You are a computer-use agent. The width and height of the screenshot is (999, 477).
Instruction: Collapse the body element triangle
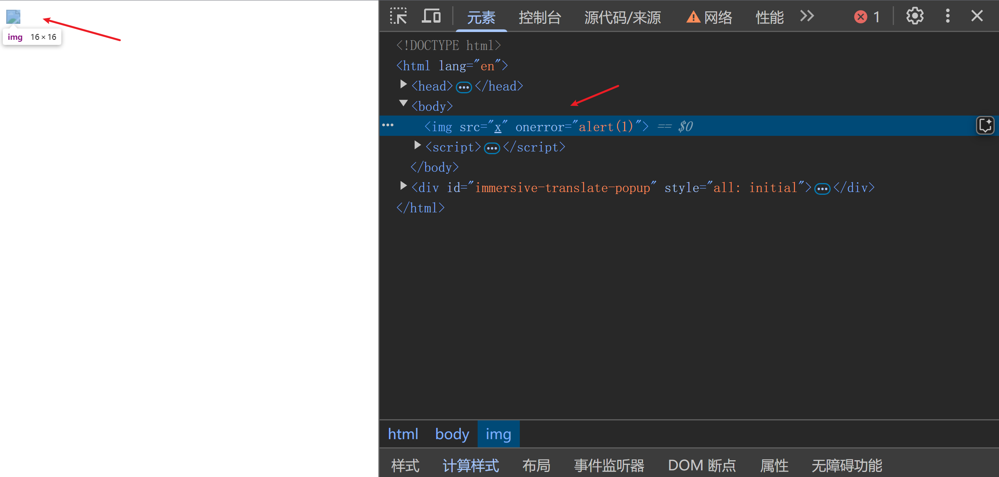point(403,103)
